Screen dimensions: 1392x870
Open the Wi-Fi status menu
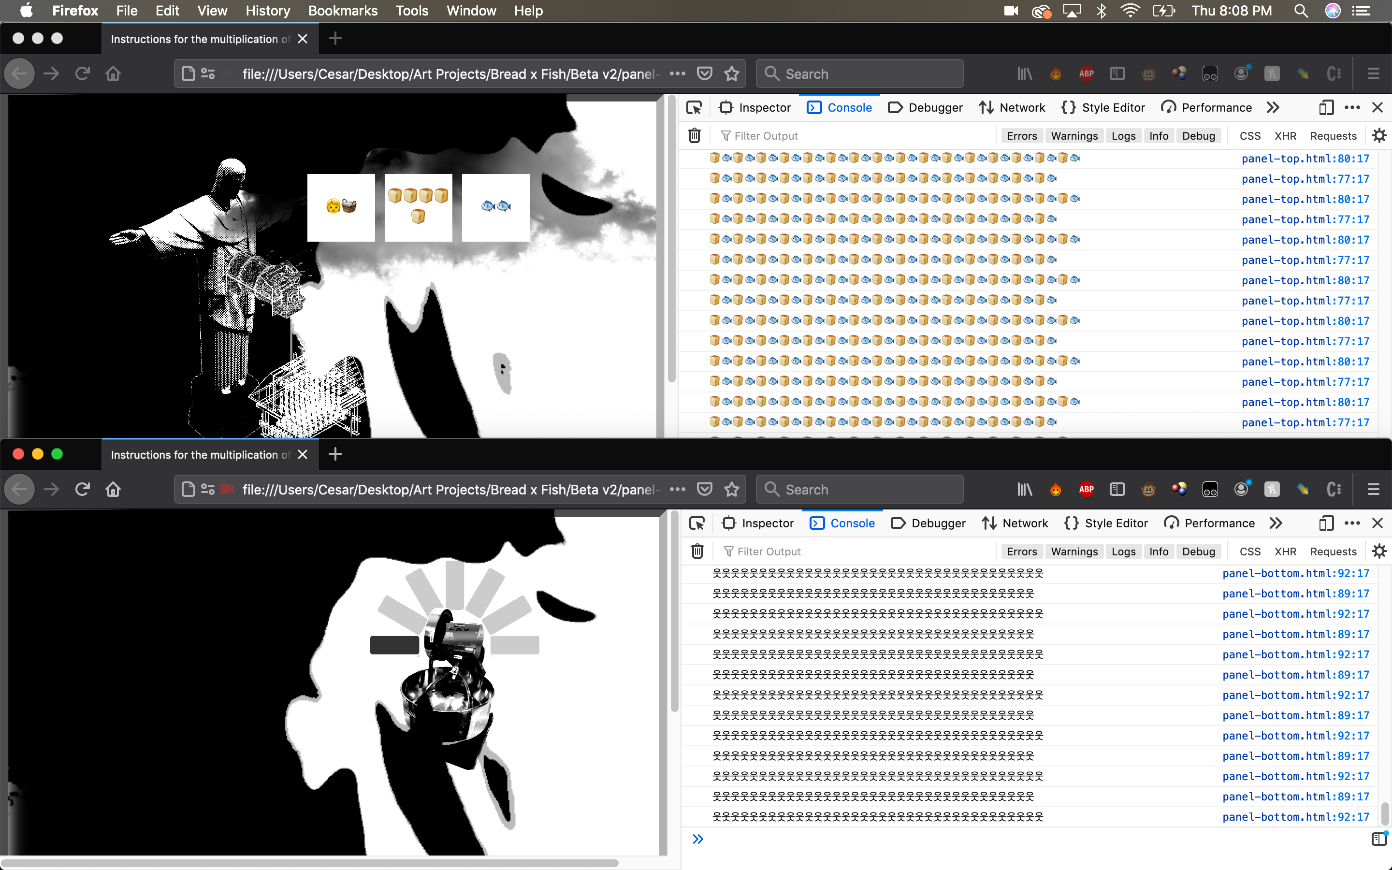[x=1131, y=11]
